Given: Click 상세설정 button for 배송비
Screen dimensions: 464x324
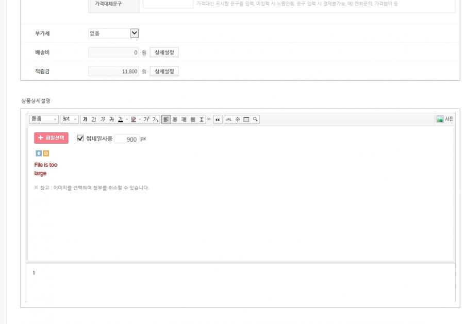Looking at the screenshot, I should pyautogui.click(x=164, y=53).
